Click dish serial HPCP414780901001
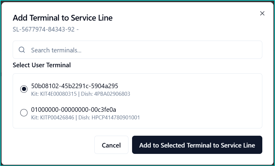Viewport: 275px width, 166px height. coord(116,118)
